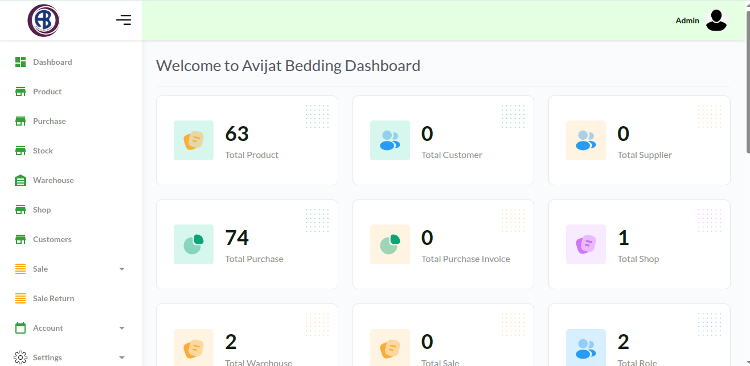Toggle the sidebar with the hamburger icon
Screen dimensions: 750x366
124,19
